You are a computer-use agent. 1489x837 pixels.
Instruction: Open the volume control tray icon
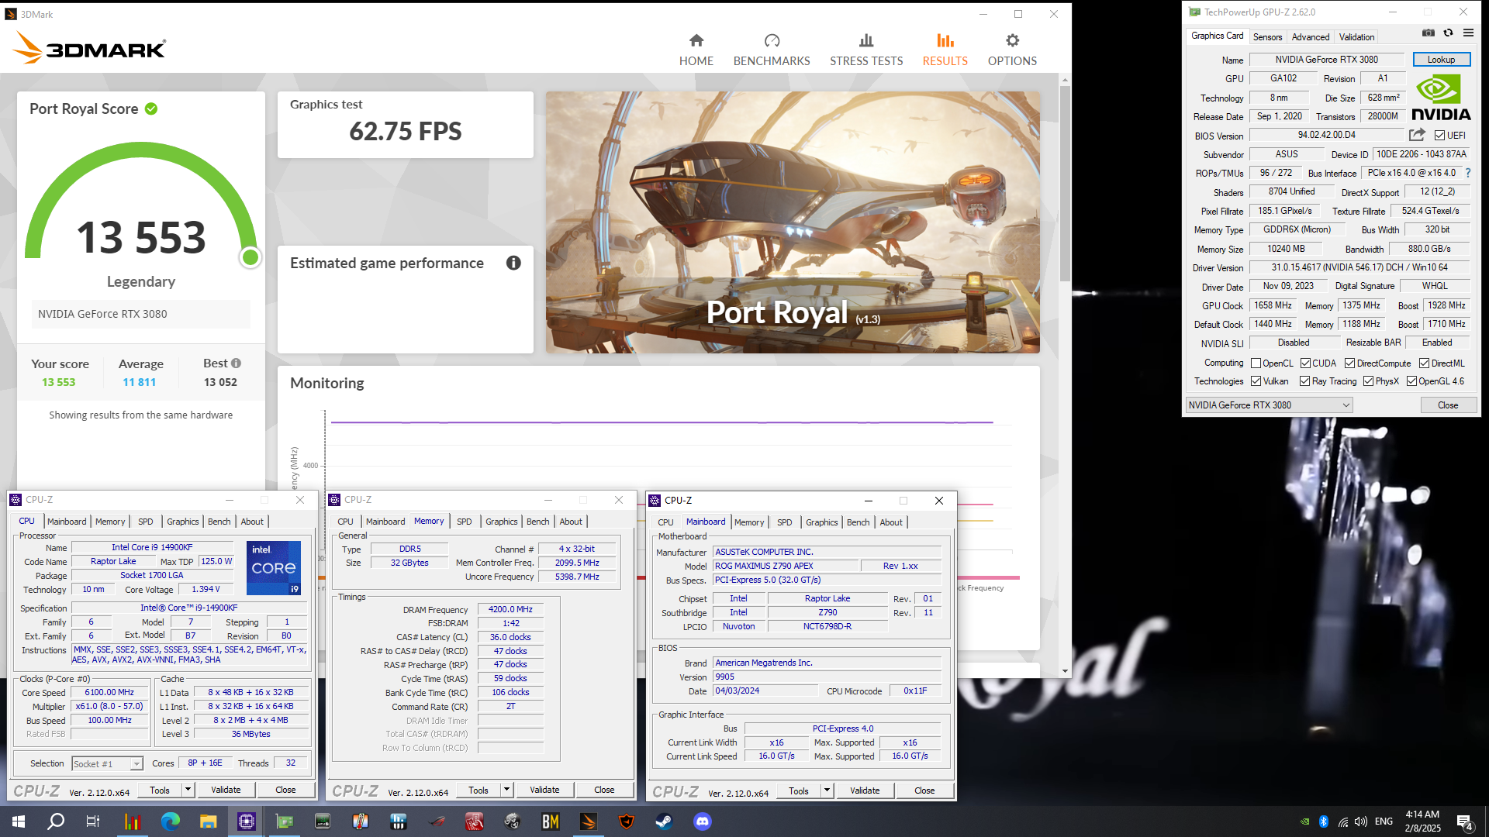click(1361, 821)
